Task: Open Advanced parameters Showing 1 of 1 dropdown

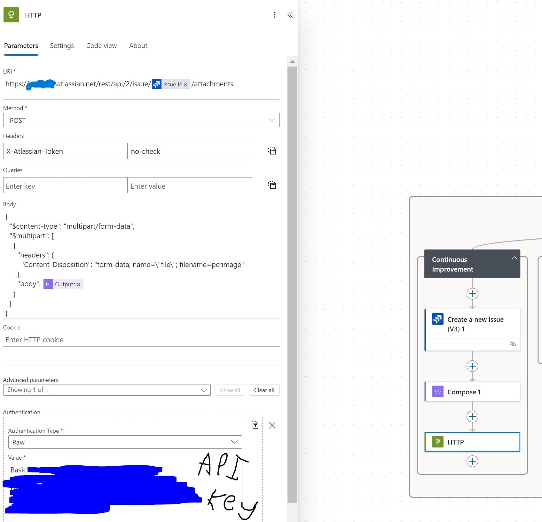Action: click(x=107, y=390)
